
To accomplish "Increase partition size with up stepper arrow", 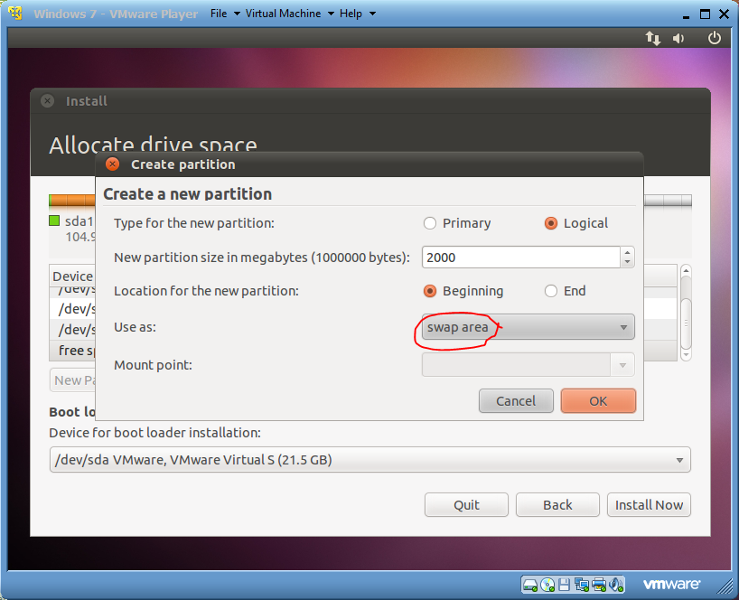I will (x=627, y=253).
